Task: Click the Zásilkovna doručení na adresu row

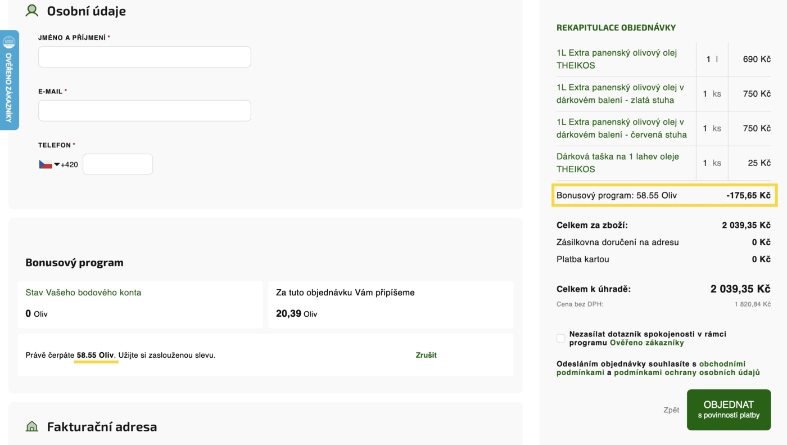Action: 663,242
